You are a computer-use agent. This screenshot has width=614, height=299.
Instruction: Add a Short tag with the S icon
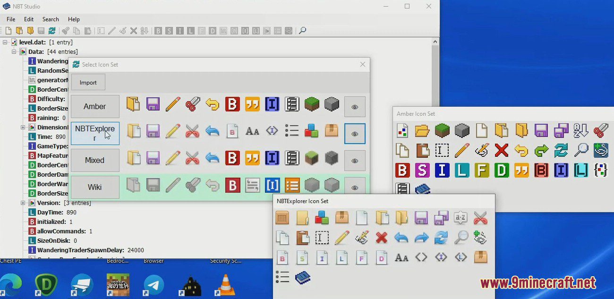point(169,31)
